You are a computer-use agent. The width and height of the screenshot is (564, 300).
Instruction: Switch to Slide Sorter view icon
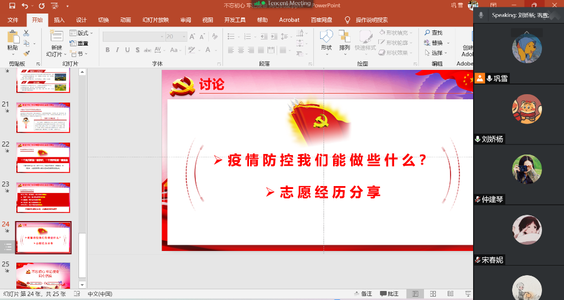pyautogui.click(x=432, y=294)
